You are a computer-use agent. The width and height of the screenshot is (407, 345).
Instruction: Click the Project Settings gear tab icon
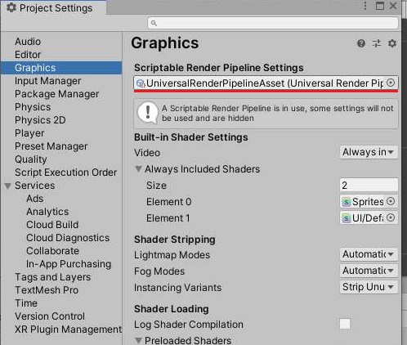click(x=11, y=7)
